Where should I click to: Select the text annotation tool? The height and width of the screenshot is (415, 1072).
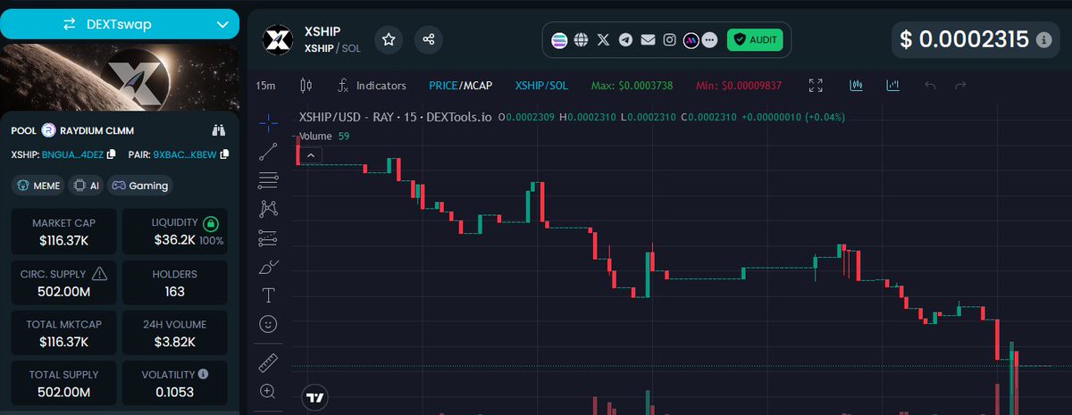268,295
